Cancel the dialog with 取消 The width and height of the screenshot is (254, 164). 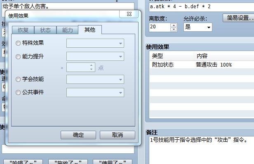pyautogui.click(x=118, y=135)
